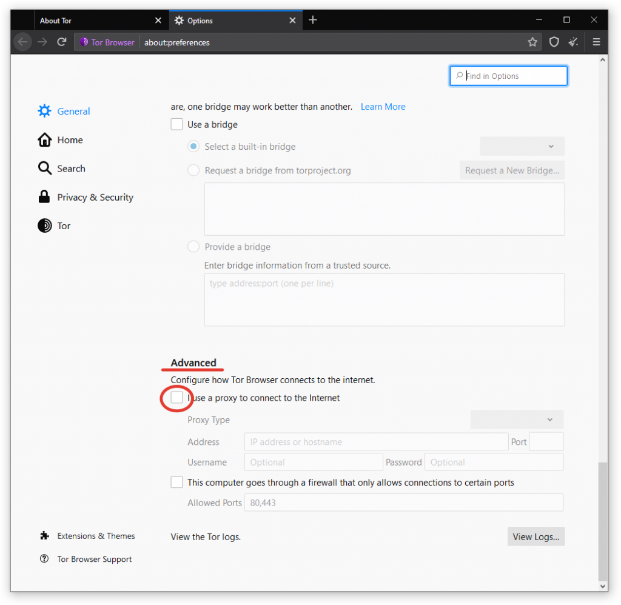Check the firewall allowed ports checkbox

(176, 483)
